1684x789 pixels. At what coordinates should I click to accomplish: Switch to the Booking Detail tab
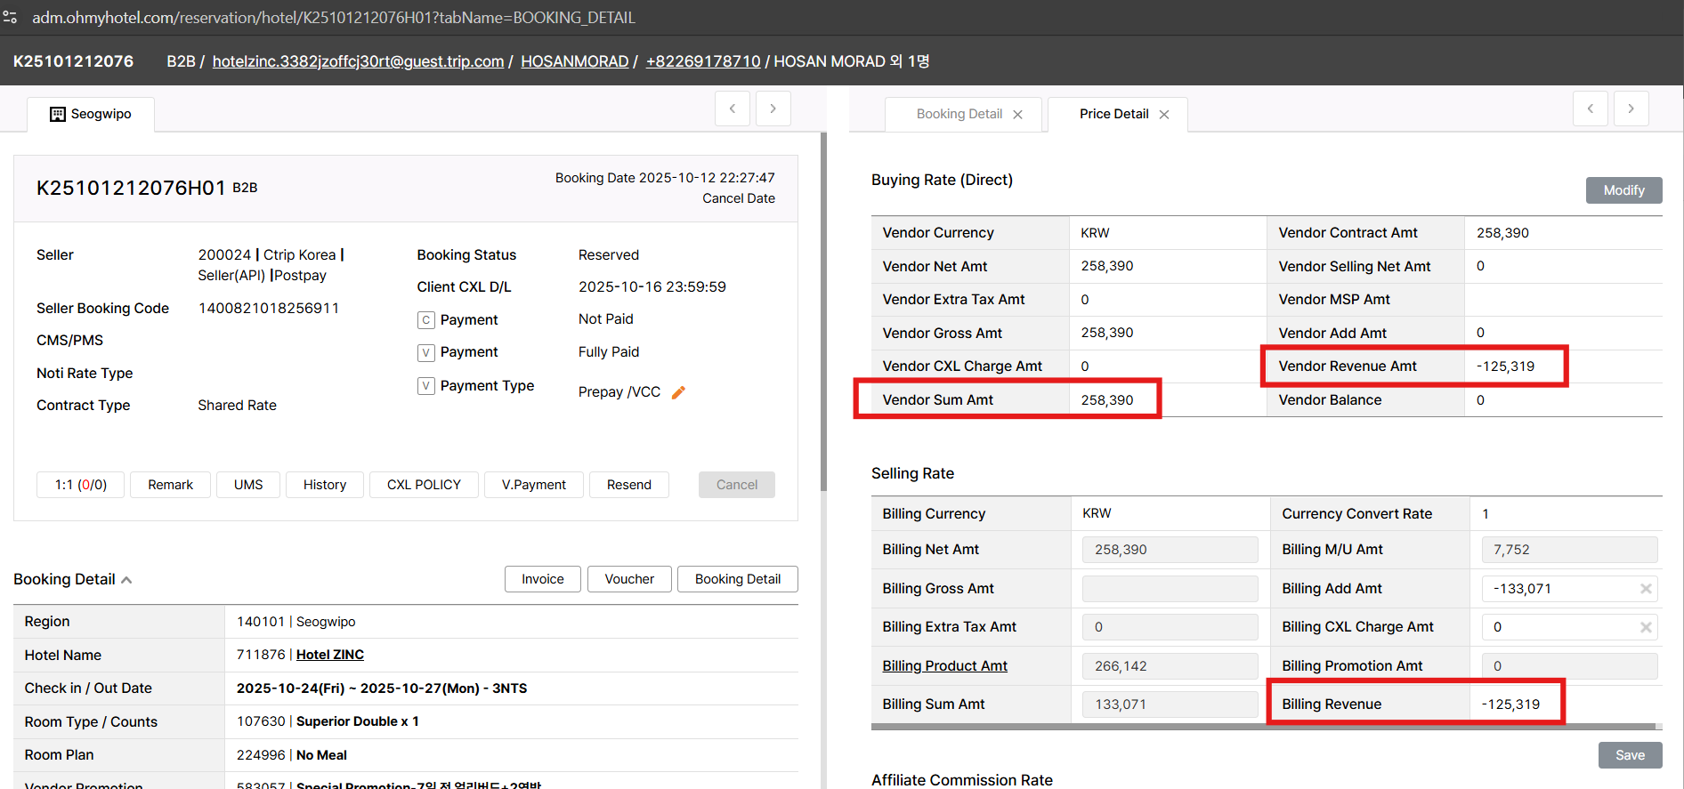point(959,114)
